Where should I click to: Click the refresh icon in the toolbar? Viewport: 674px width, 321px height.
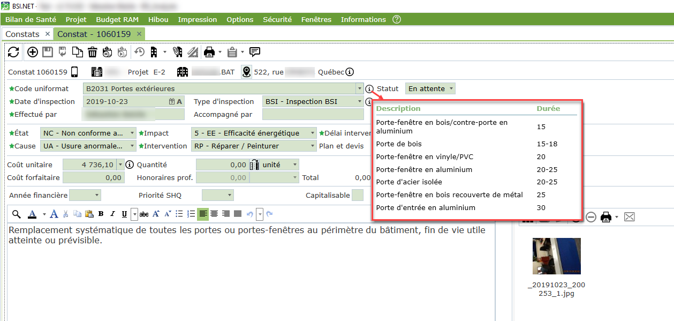13,52
